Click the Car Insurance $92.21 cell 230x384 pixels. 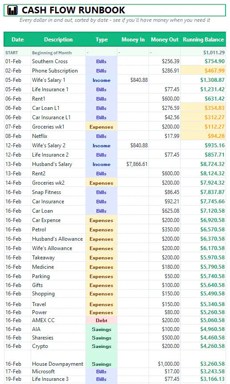[x=165, y=201]
